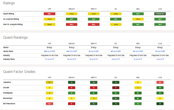Viewport: 174px width, 110px height.
Task: Open the '146 out of 237' sector rank link
Action: tap(72, 51)
